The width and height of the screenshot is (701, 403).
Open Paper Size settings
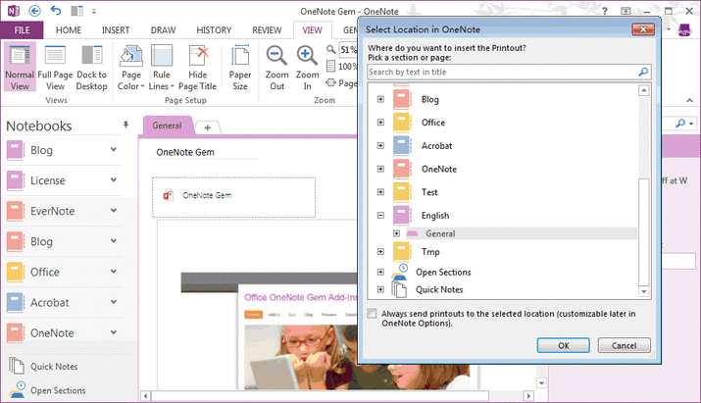(240, 67)
